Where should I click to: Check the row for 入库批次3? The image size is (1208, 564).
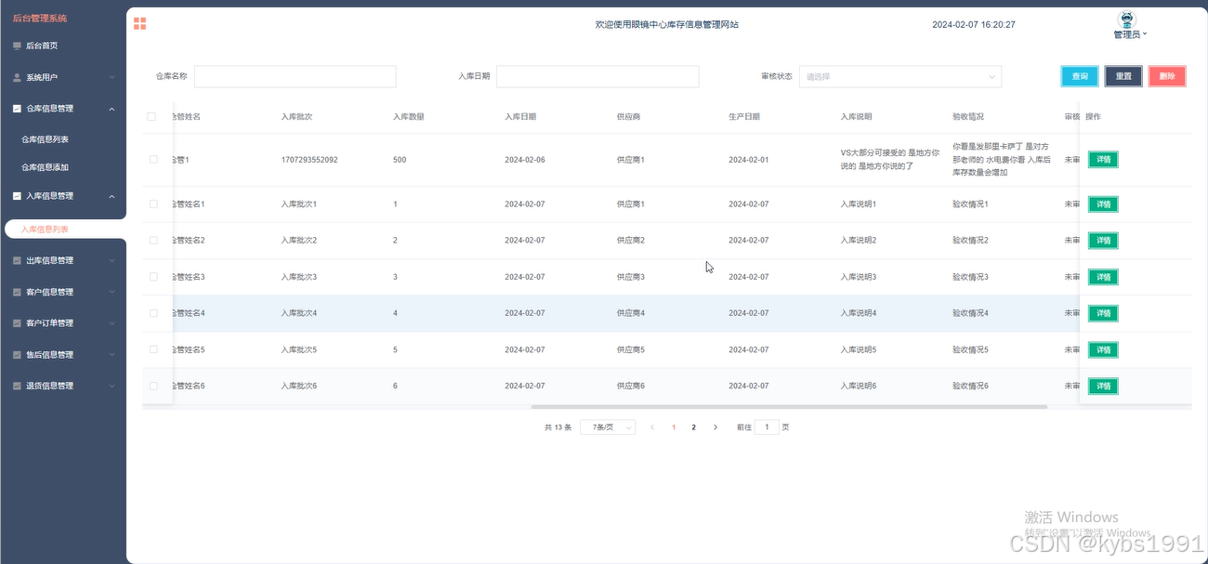153,277
